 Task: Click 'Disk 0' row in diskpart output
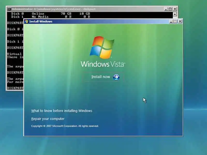[x=50, y=14]
